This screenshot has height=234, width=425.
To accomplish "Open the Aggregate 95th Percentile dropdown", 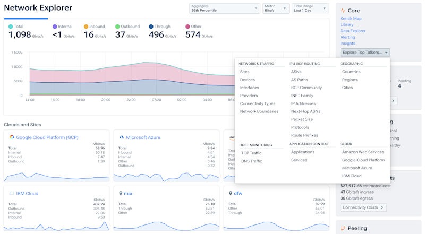I will coord(224,8).
